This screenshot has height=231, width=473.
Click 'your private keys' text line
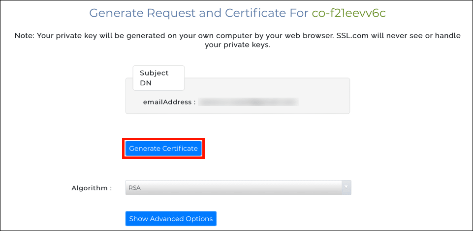(236, 45)
